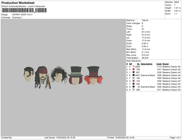Select the St. column header
Image resolution: width=182 pixels, height=140 pixels.
pos(138,64)
